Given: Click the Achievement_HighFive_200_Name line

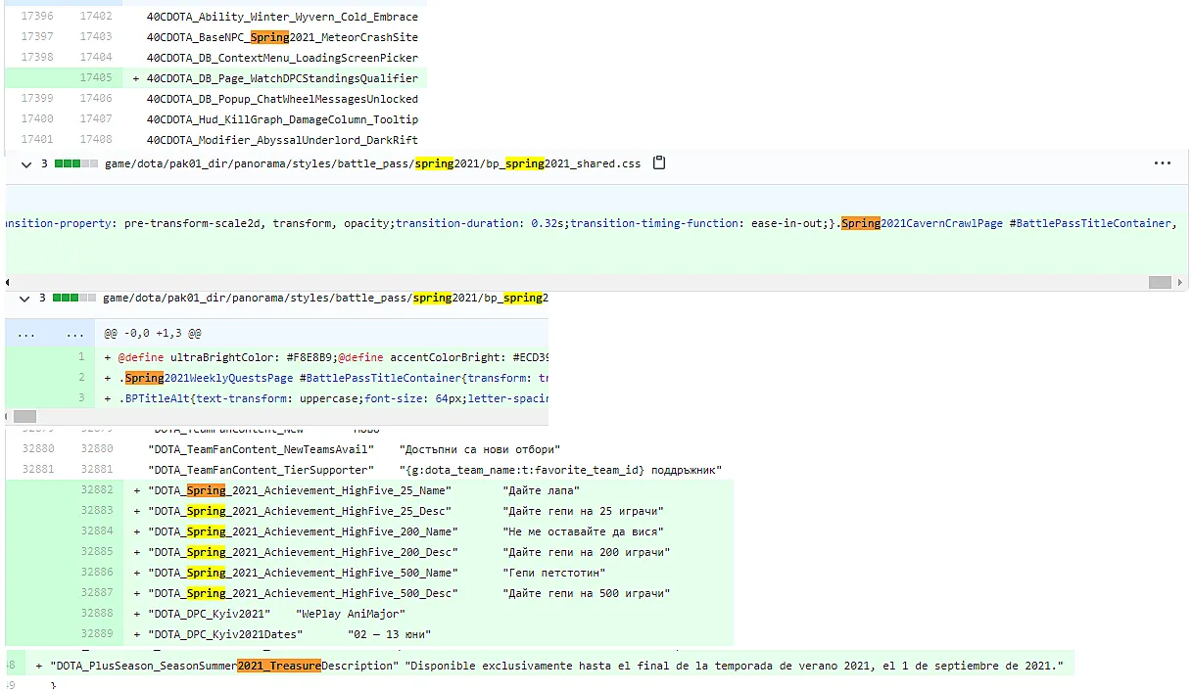Looking at the screenshot, I should tap(406, 531).
